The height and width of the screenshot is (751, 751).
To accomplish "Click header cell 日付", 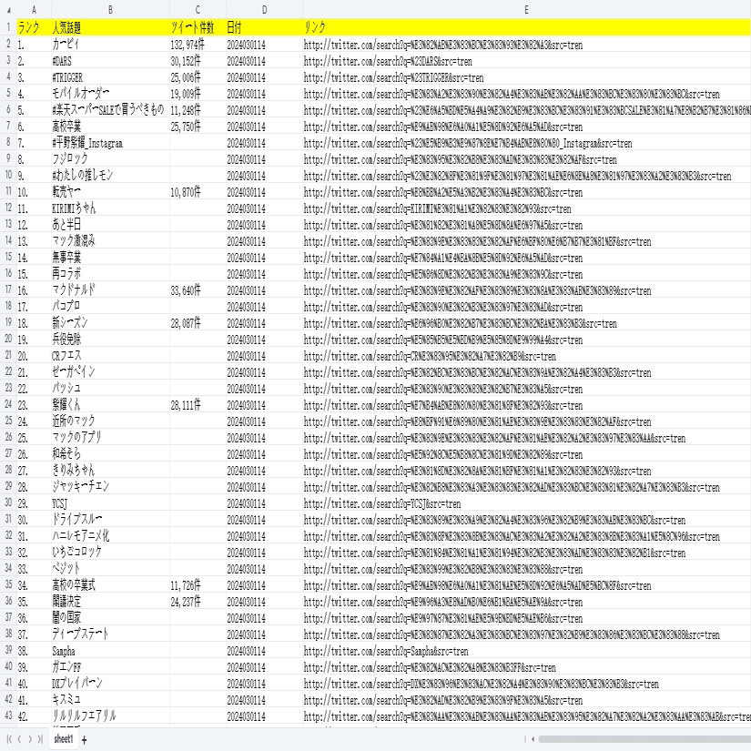I will (264, 27).
